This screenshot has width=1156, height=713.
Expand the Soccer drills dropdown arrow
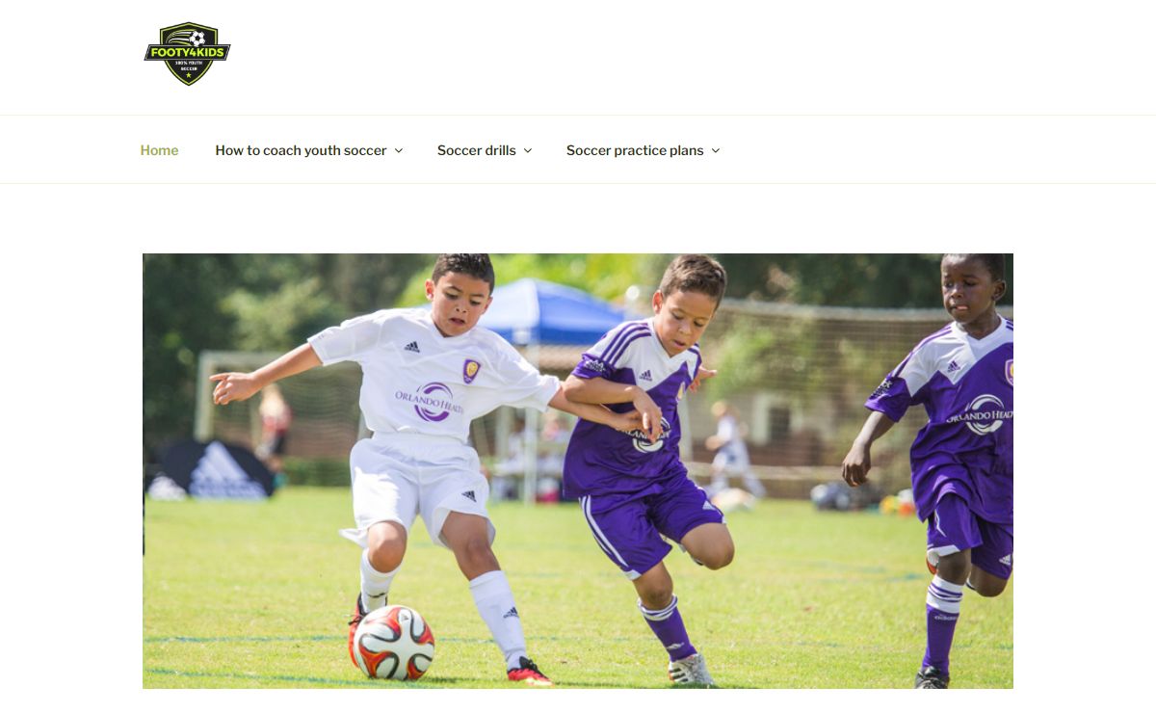coord(528,151)
